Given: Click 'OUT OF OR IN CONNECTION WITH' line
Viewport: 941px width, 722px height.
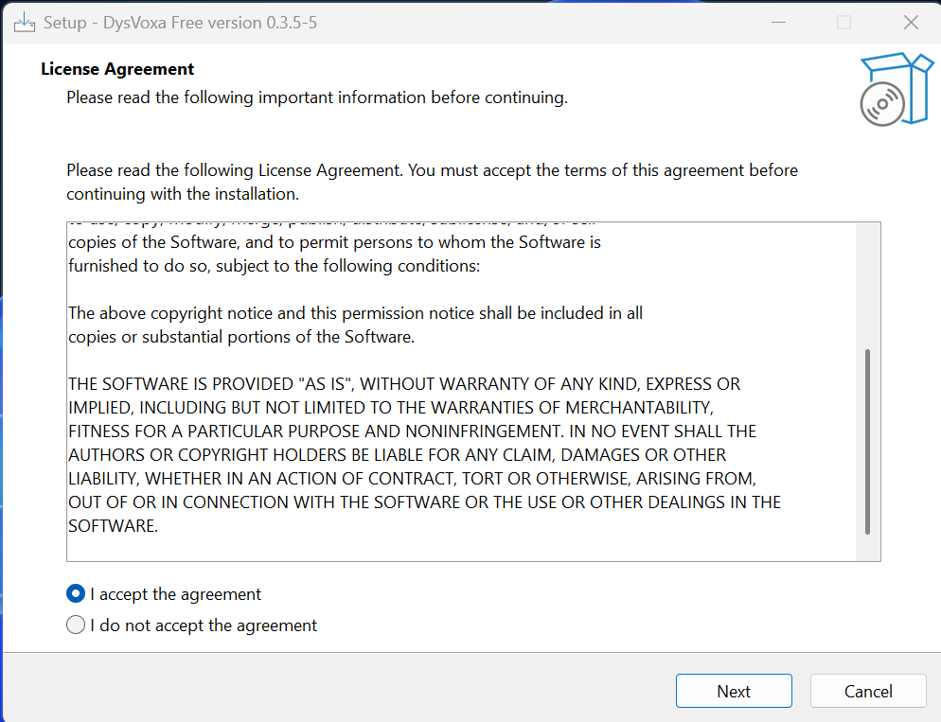Looking at the screenshot, I should [424, 502].
